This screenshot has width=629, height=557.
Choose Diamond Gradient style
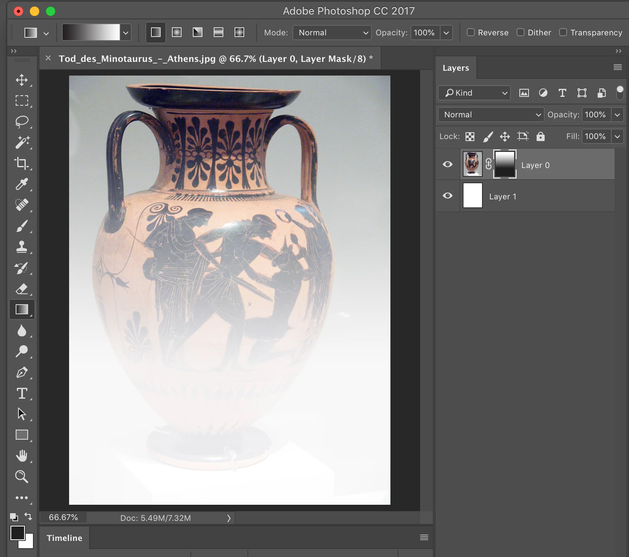click(239, 32)
